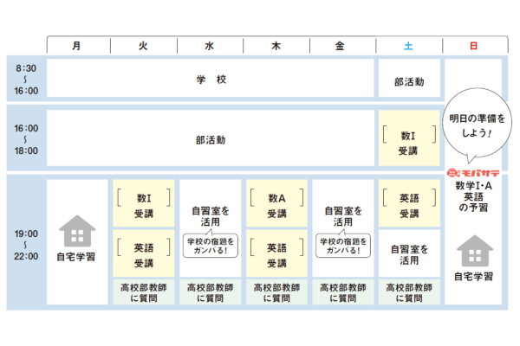Select the 月 column header
The width and height of the screenshot is (520, 346).
[78, 46]
